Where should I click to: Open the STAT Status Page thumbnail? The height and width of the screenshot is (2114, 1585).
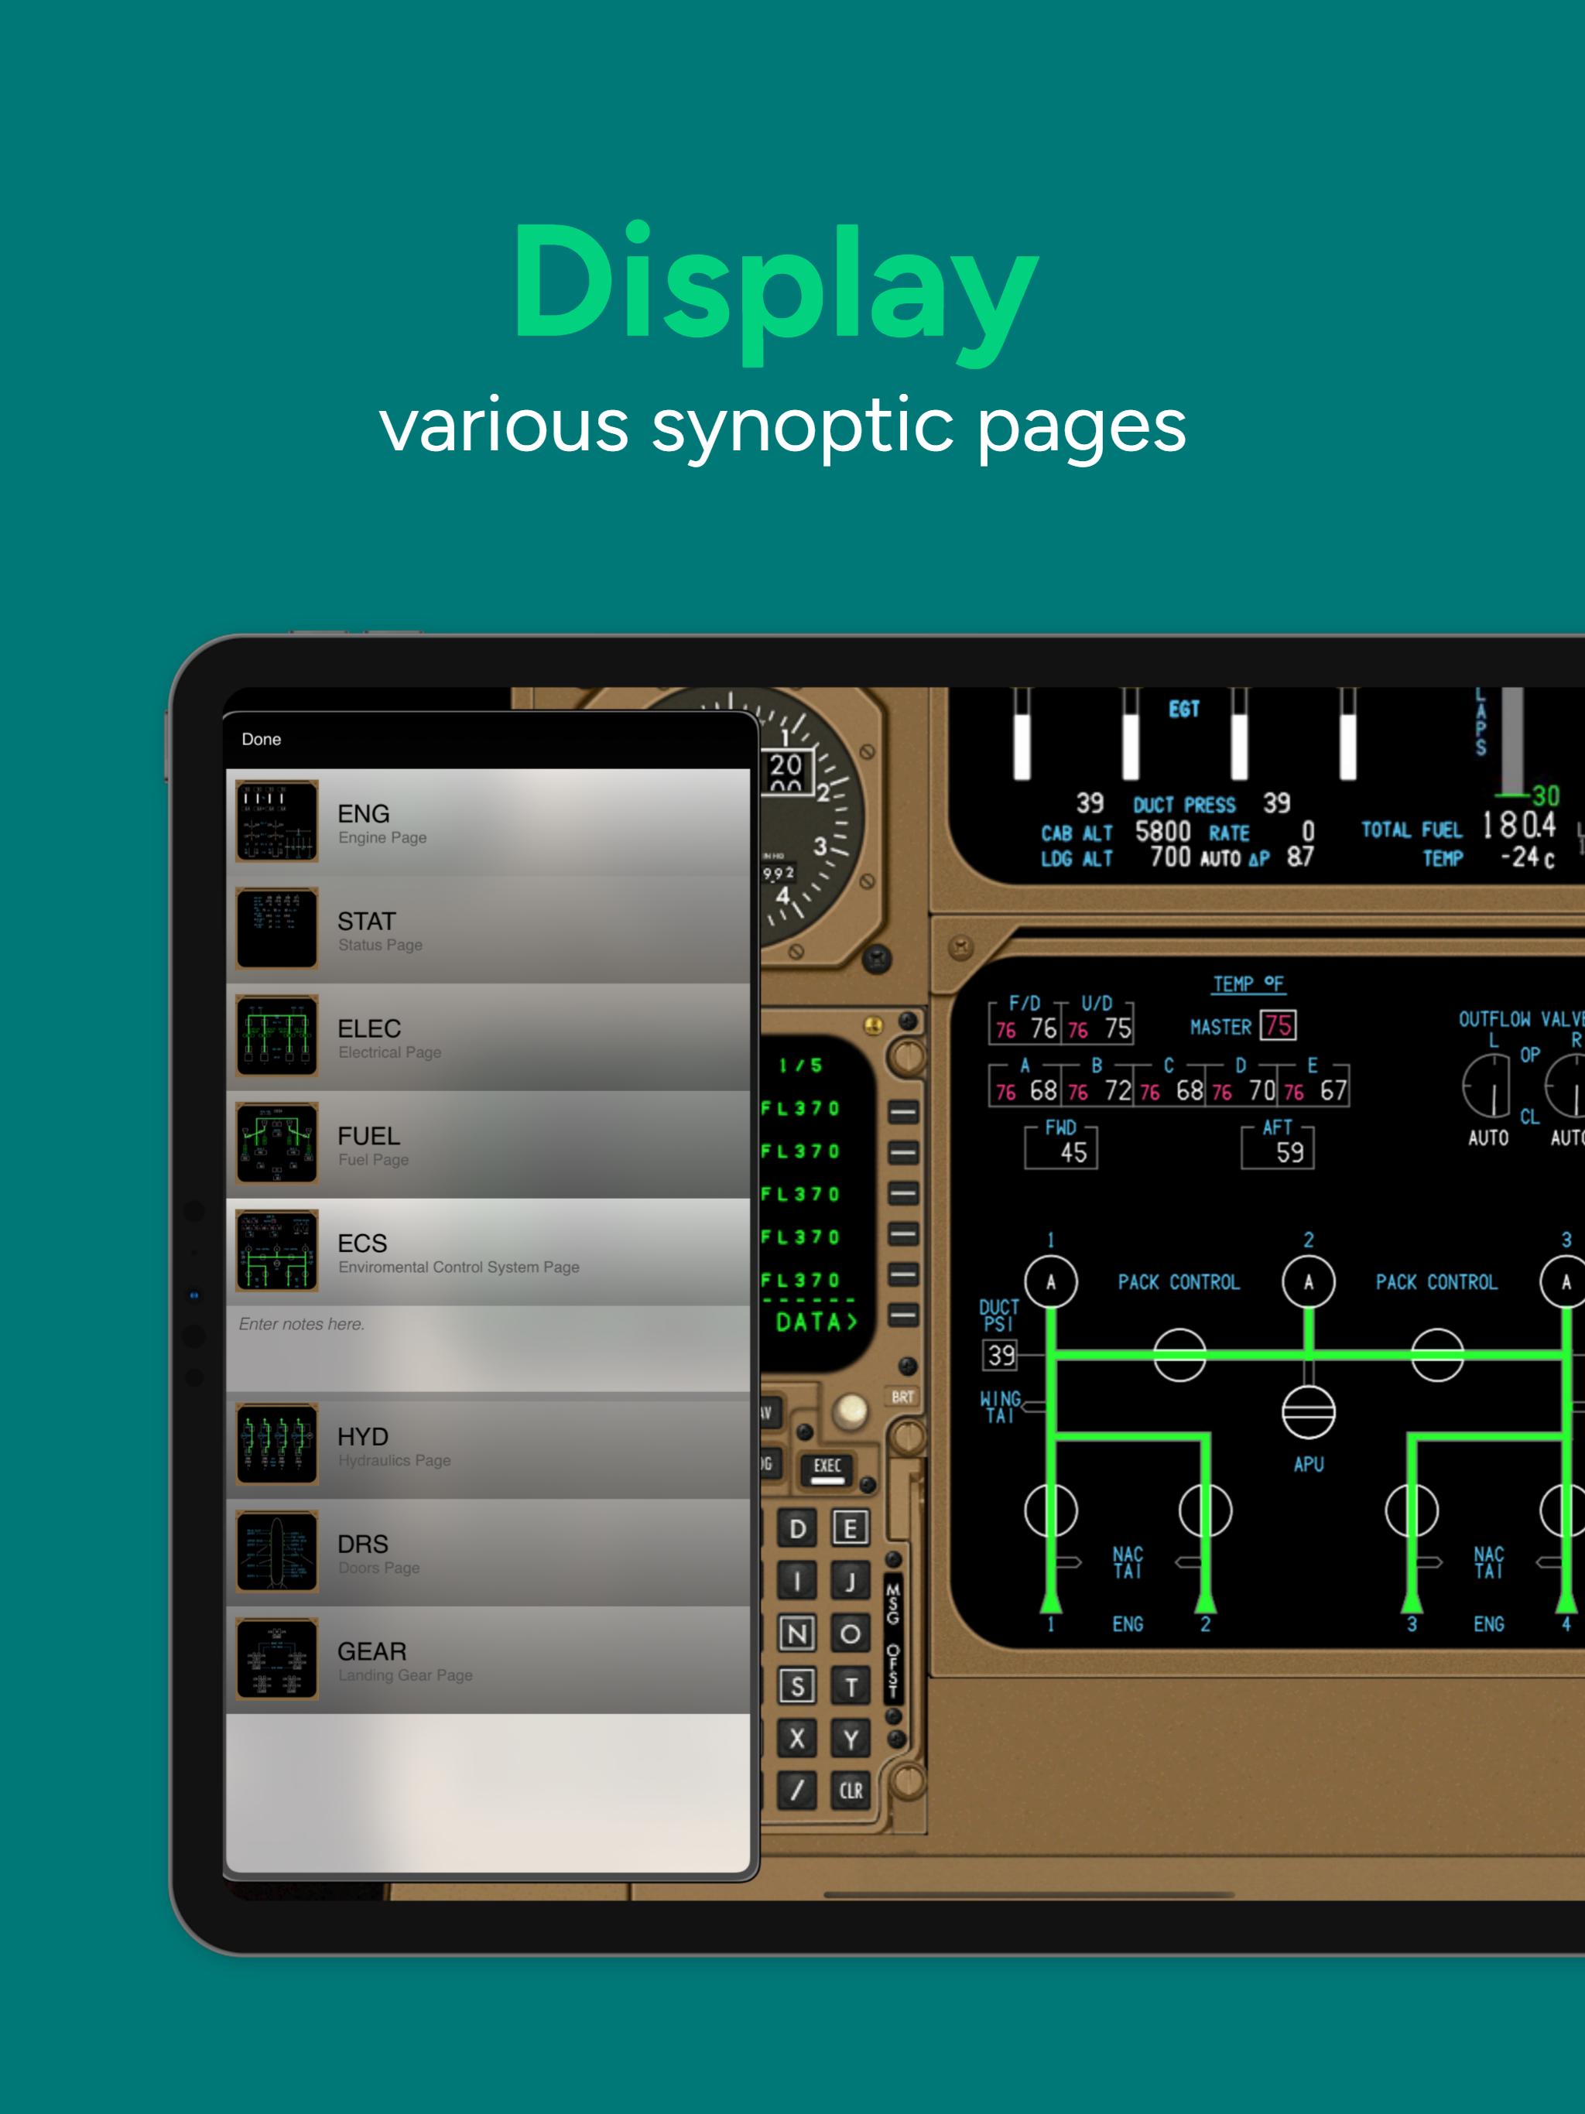[x=277, y=928]
